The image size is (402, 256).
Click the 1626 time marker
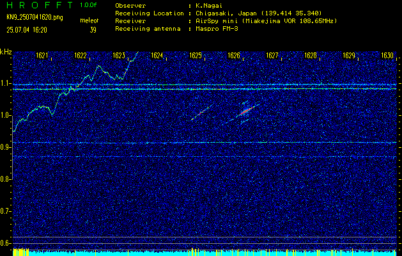[x=234, y=55]
